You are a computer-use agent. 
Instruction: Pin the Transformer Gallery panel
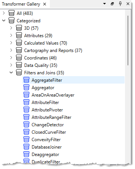120,4
